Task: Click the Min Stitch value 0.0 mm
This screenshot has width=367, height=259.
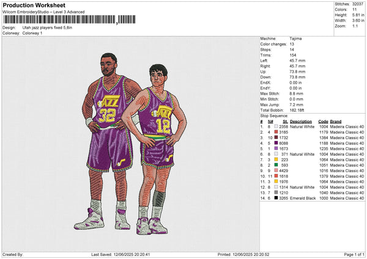Action: click(296, 99)
